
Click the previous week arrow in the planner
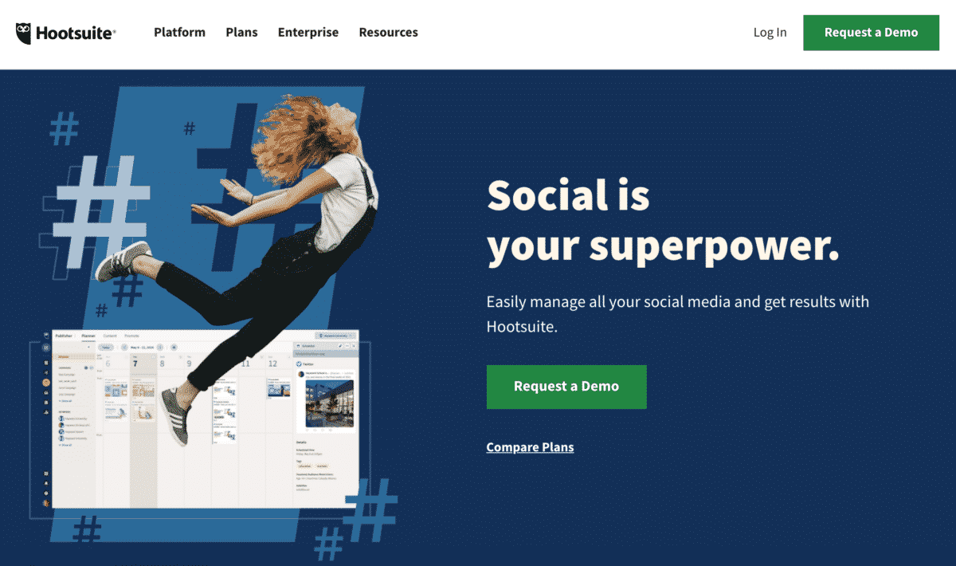(x=124, y=348)
